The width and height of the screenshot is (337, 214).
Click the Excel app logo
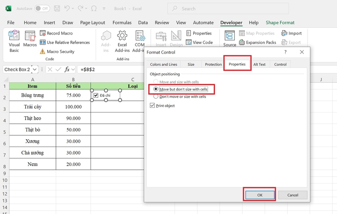tap(8, 8)
